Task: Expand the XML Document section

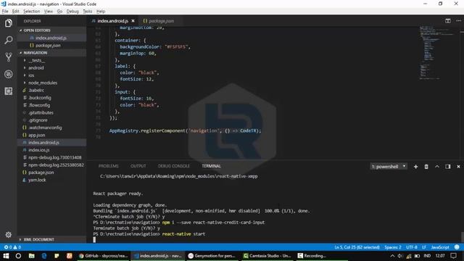Action: 38,239
